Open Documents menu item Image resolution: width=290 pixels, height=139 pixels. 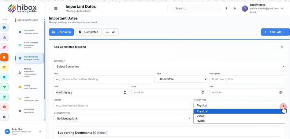coord(29,111)
